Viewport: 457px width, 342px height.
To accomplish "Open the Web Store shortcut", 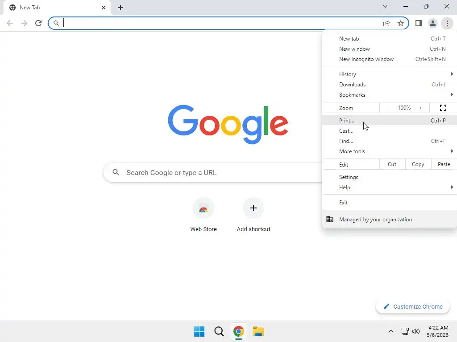I will (x=204, y=215).
